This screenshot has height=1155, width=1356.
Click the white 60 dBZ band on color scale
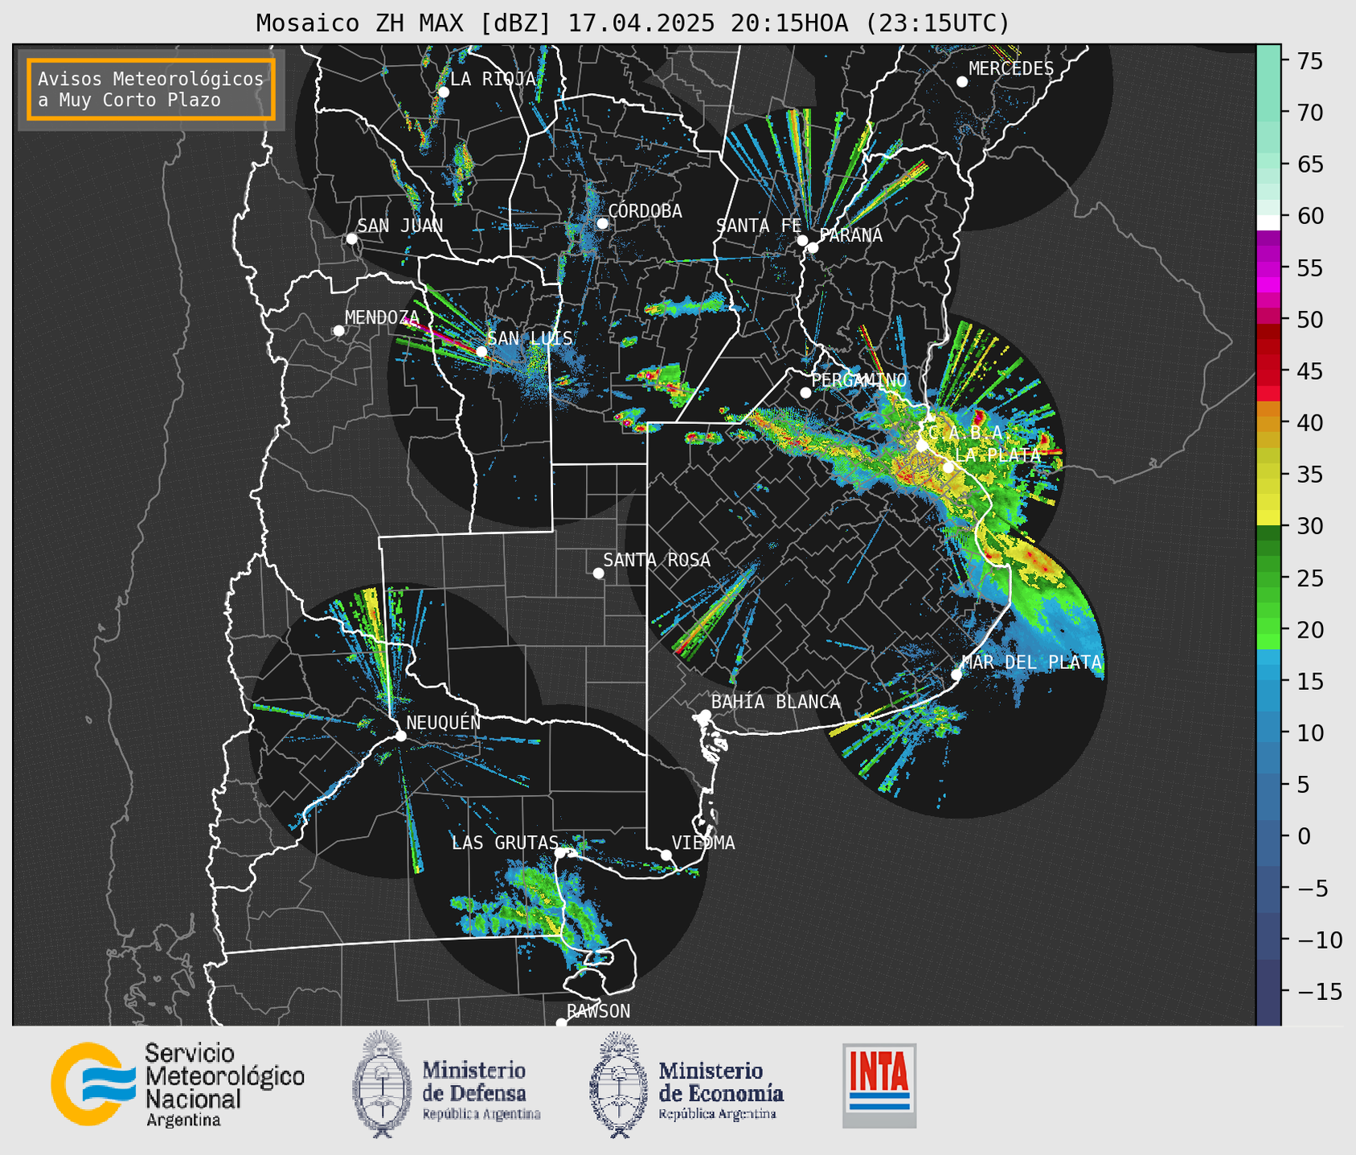pyautogui.click(x=1268, y=222)
